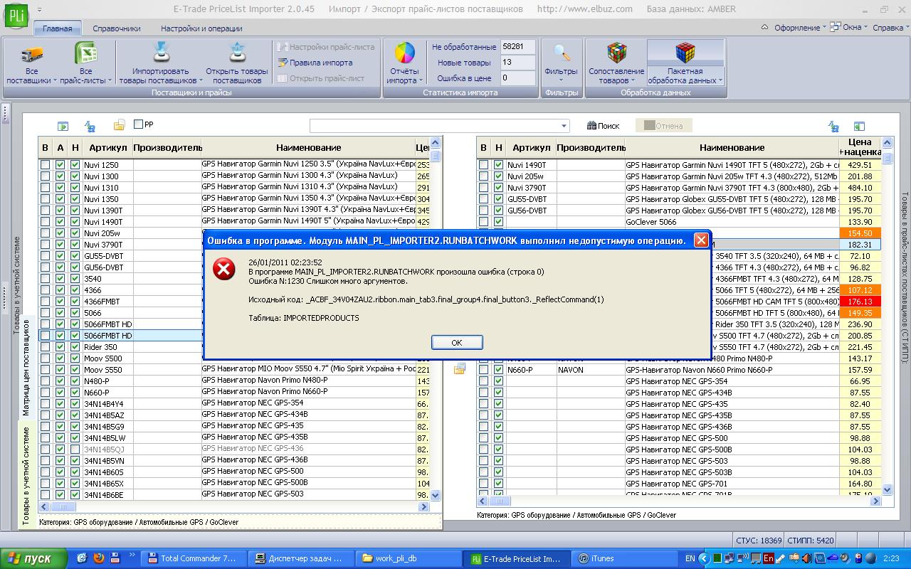Toggle column B checkbox for Nuvi 1250
The width and height of the screenshot is (911, 569).
[46, 165]
